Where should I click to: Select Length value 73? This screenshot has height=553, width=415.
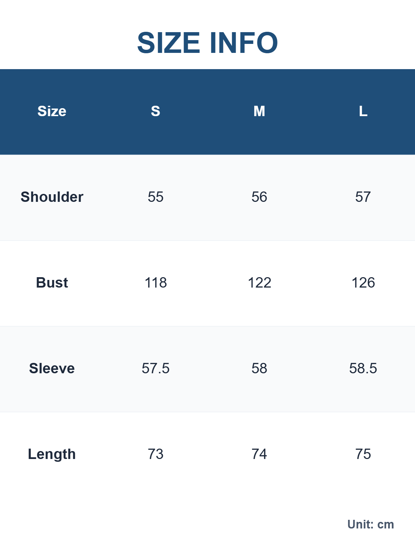tap(156, 454)
